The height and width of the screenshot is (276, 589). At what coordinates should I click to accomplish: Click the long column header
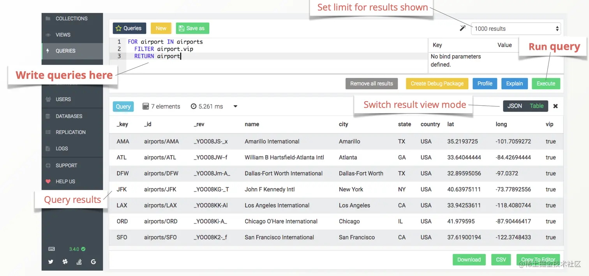501,124
